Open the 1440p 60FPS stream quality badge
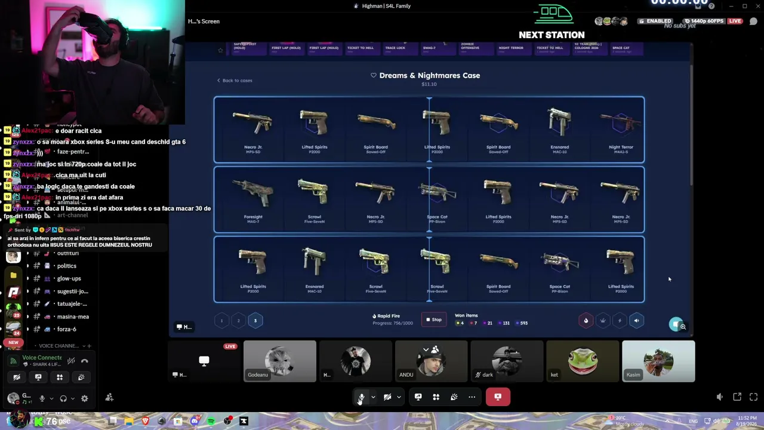Viewport: 764px width, 430px height. [704, 21]
